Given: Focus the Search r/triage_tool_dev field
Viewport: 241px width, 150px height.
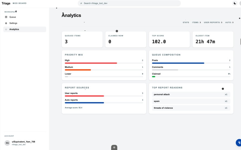Looking at the screenshot, I should point(129,3).
